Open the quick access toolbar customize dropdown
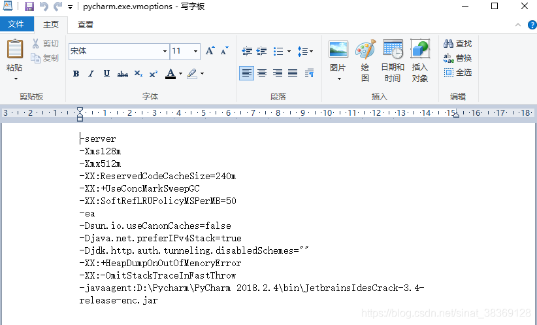Image resolution: width=537 pixels, height=325 pixels. 70,7
